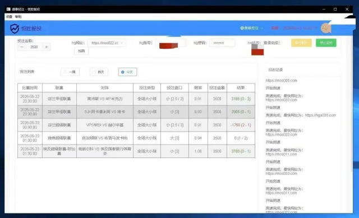Screen dimensions: 359x218
Task: Click the 对阵 column header
Action: pos(105,88)
